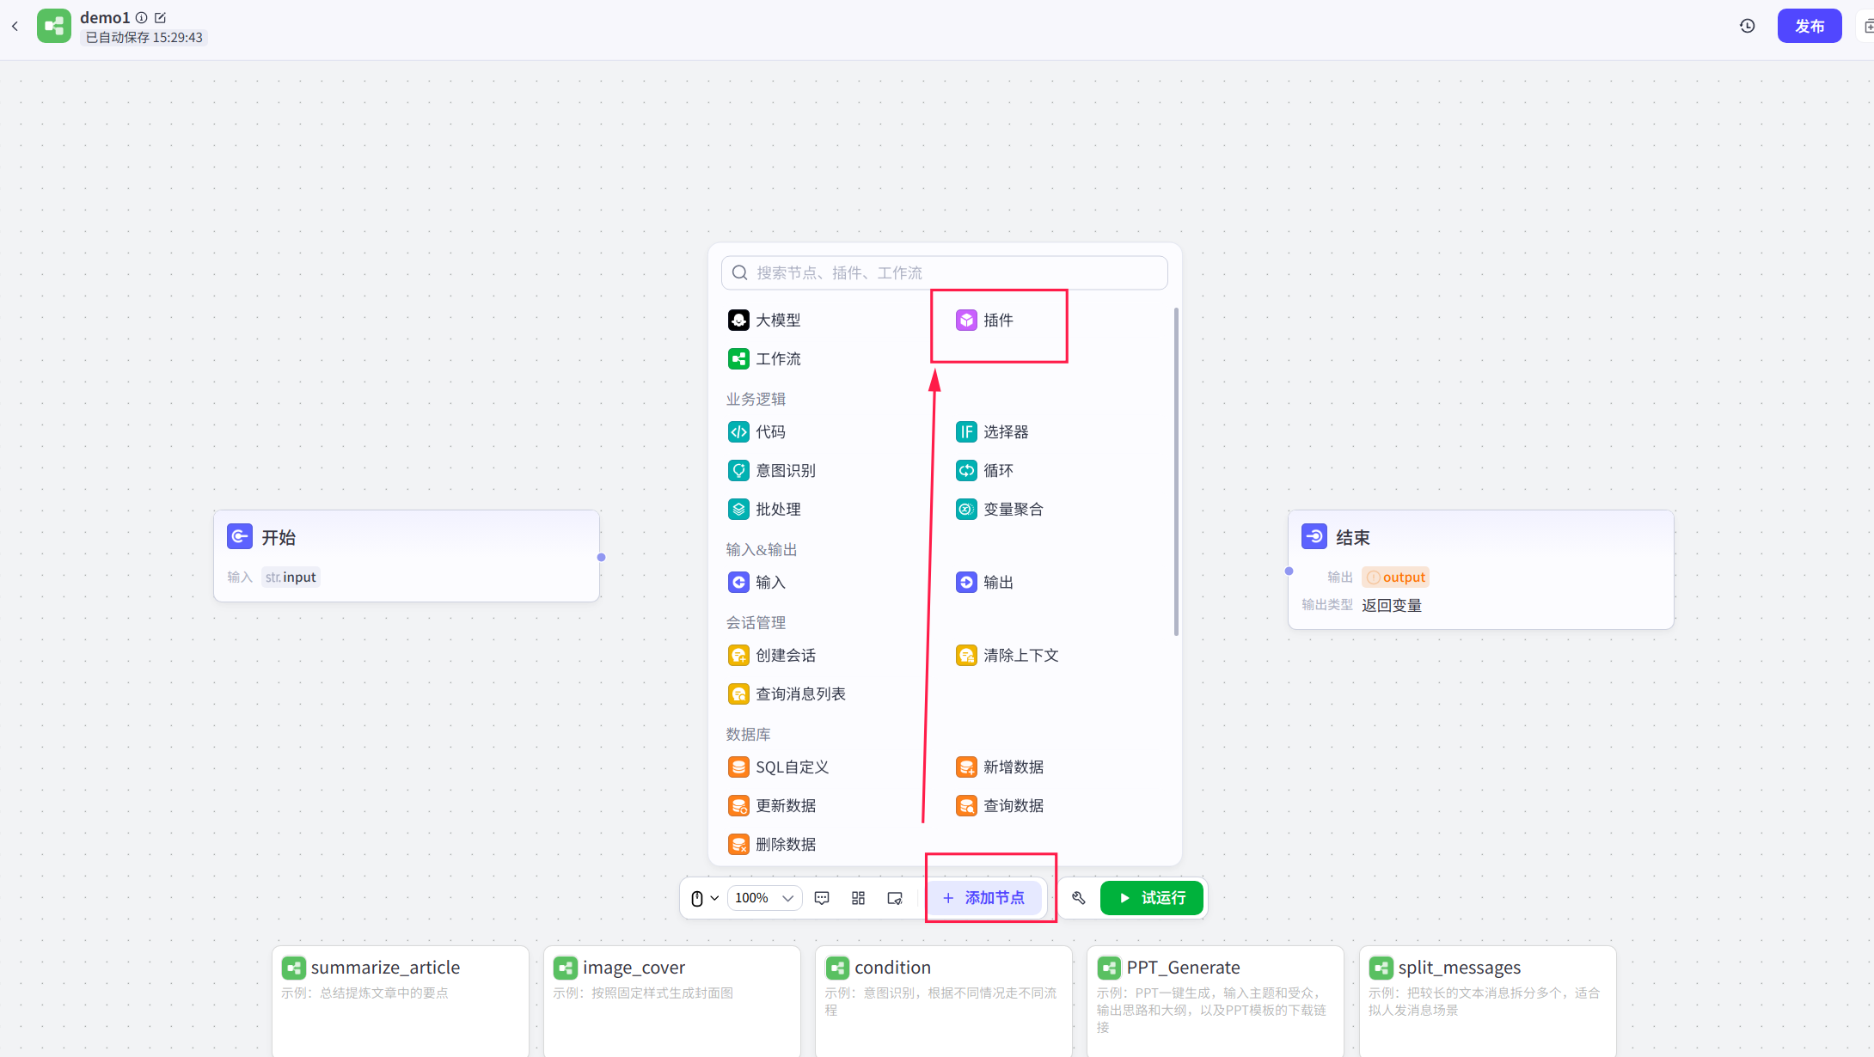Screen dimensions: 1874x1057
Task: Open the version history clock icon
Action: 1747,26
